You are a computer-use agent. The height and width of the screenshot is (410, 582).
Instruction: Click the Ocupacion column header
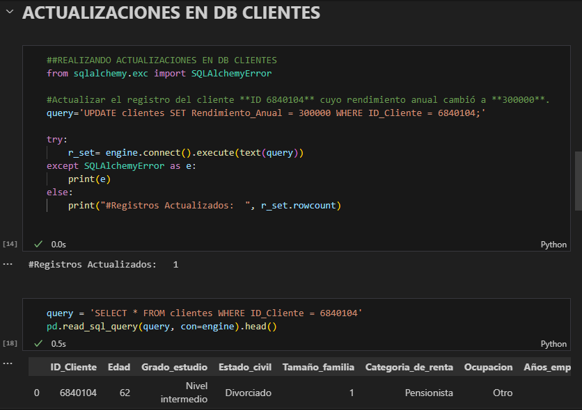point(488,367)
